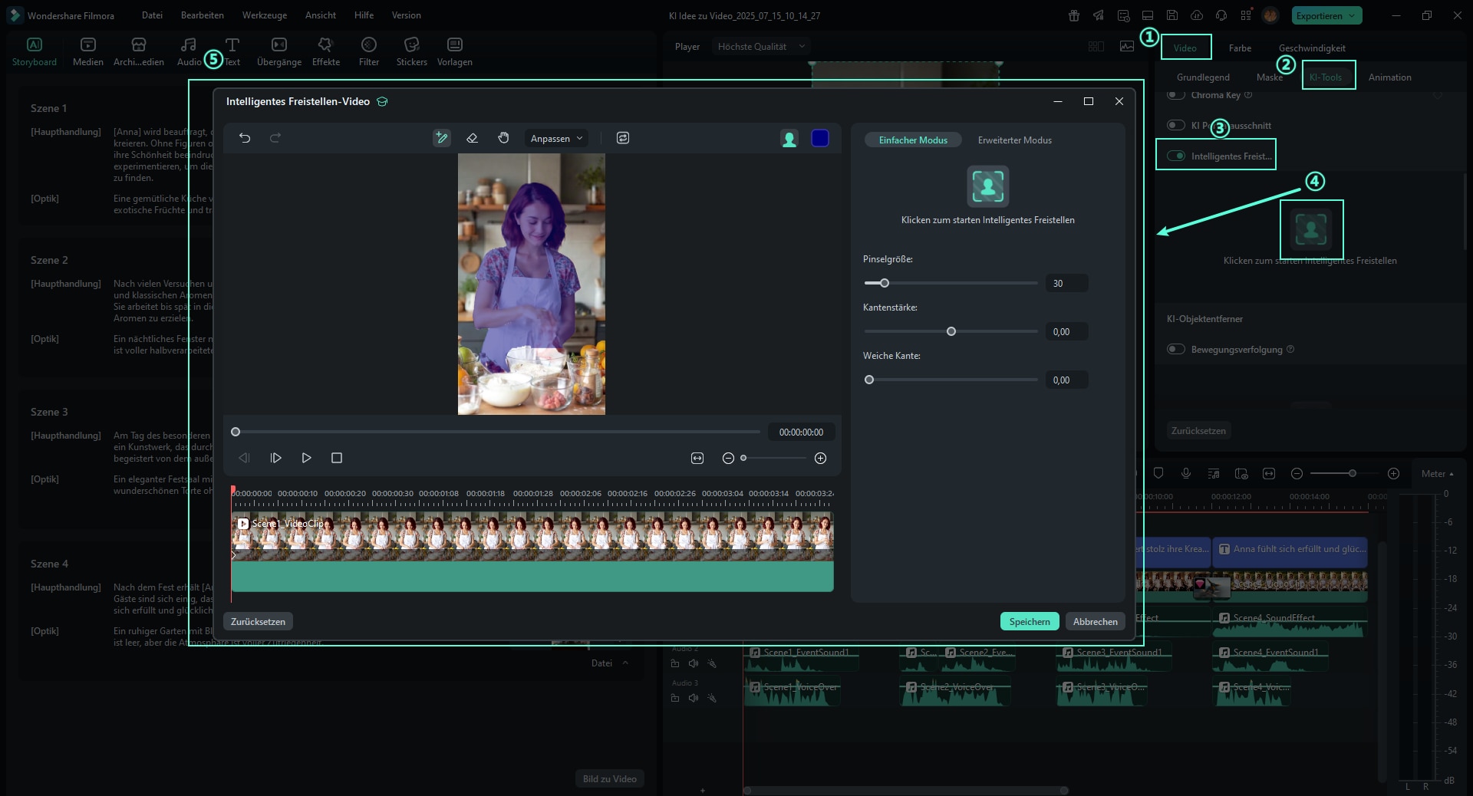This screenshot has height=796, width=1473.
Task: Start Intelligentes Freistellen in the dialog
Action: click(x=987, y=186)
